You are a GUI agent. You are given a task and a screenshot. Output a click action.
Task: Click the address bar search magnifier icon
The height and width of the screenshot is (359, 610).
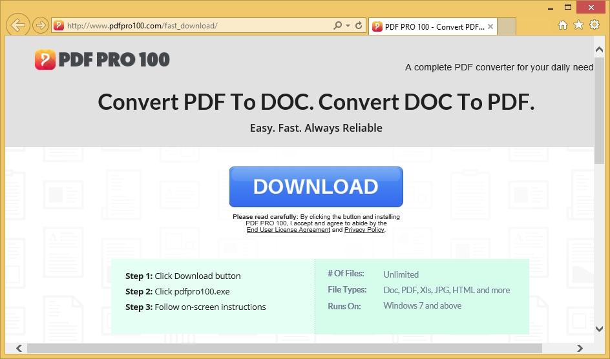coord(338,26)
